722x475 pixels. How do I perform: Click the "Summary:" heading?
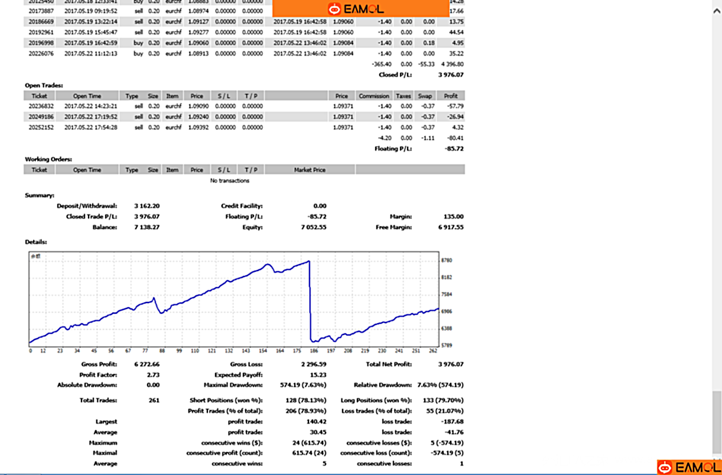[x=40, y=195]
